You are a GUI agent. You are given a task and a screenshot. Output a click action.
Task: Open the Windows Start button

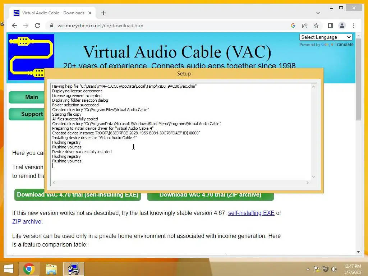(x=9, y=269)
